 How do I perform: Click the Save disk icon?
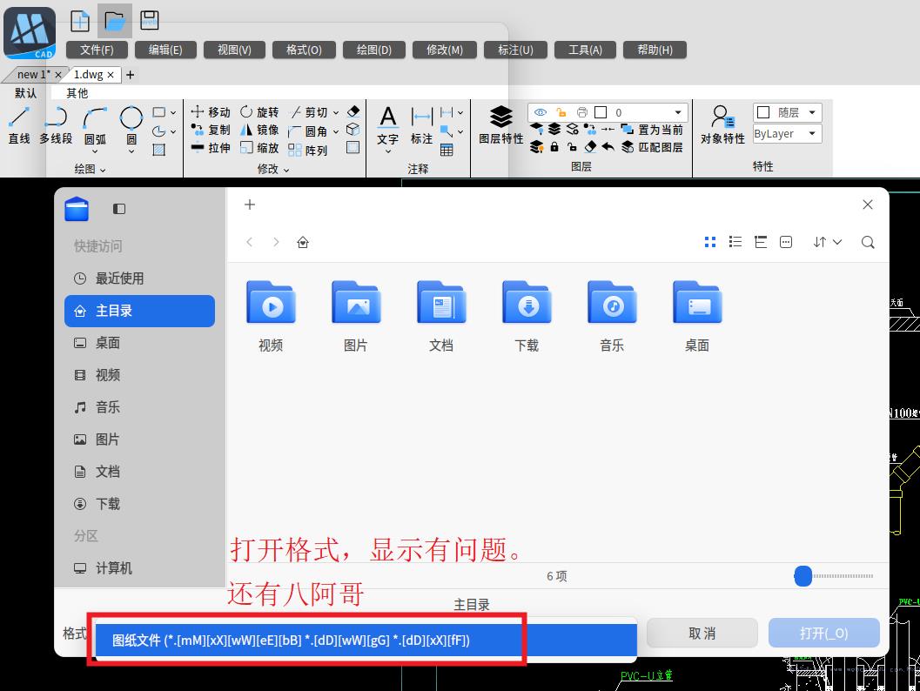tap(150, 20)
